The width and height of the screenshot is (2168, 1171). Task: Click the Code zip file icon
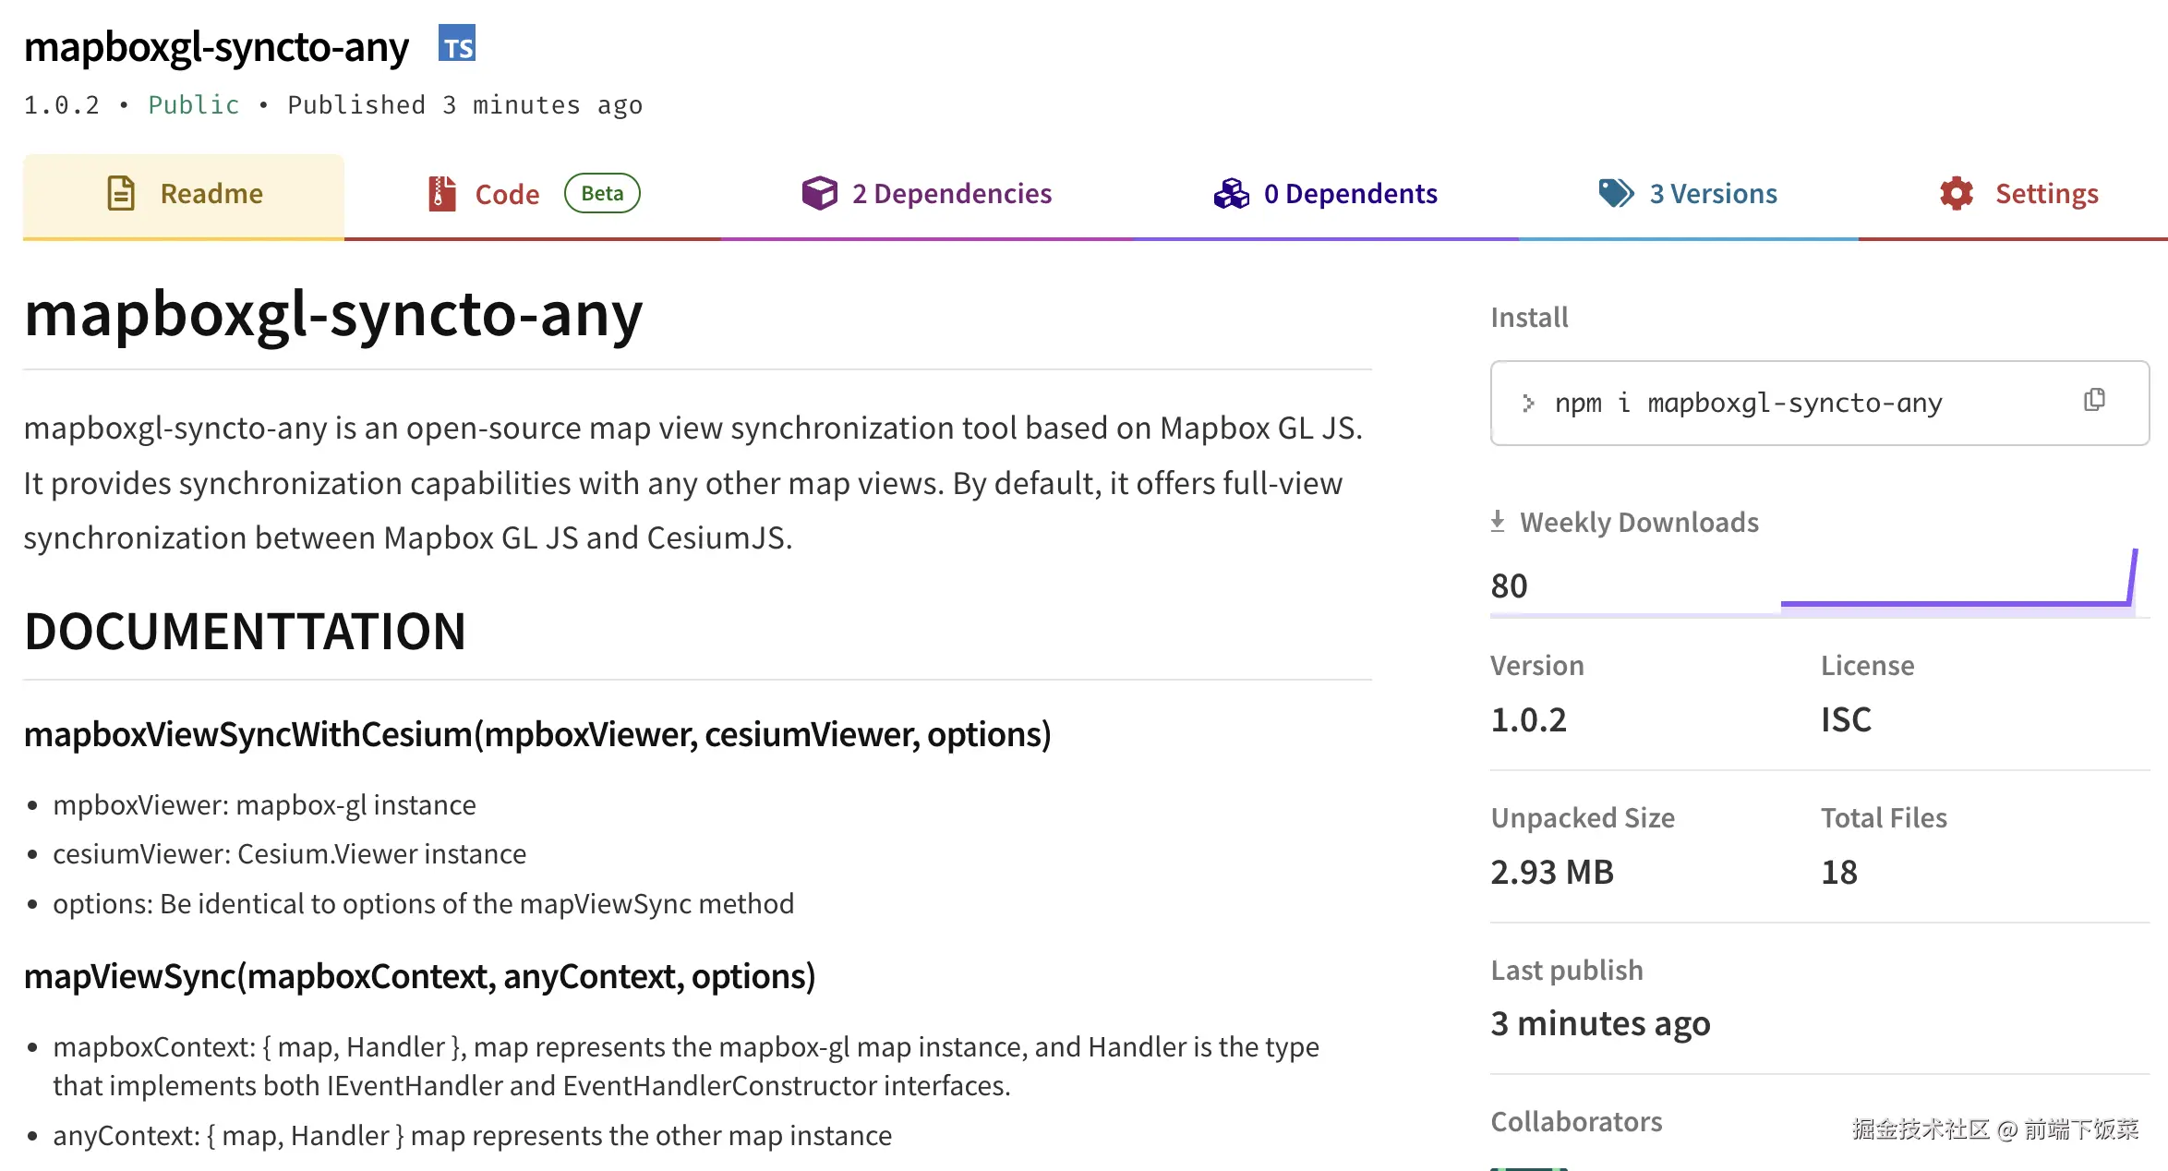tap(442, 194)
